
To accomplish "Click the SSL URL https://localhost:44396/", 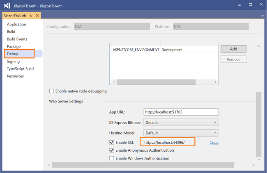I will [x=164, y=142].
